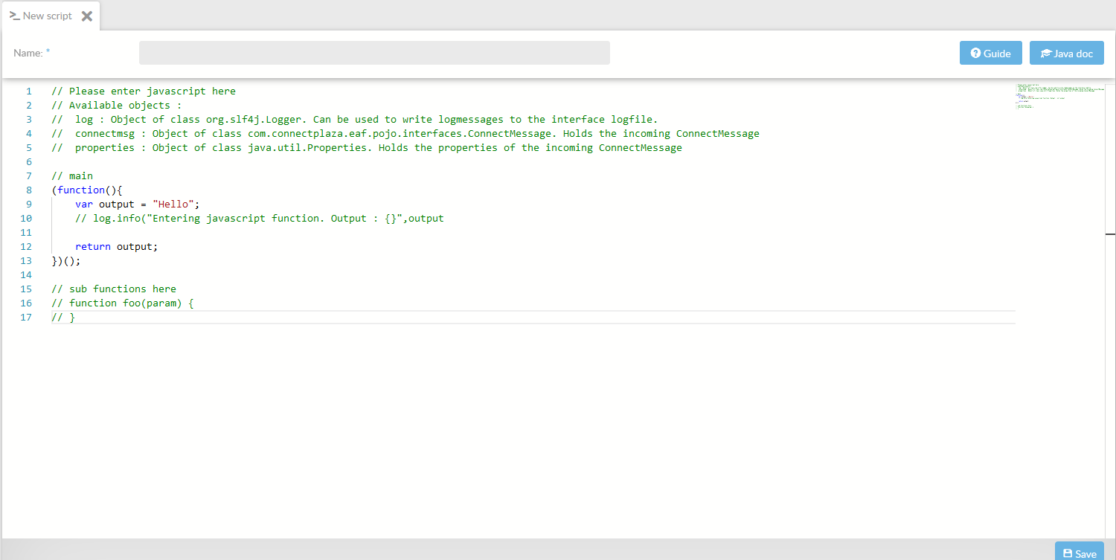Close the New script tab
The image size is (1116, 560).
pos(87,16)
